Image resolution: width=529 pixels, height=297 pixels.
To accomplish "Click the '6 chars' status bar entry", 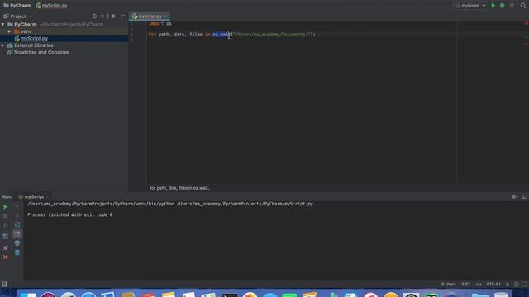I will tap(448, 284).
